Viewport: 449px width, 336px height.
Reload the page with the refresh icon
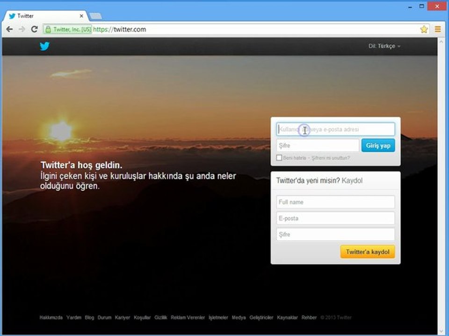point(34,29)
